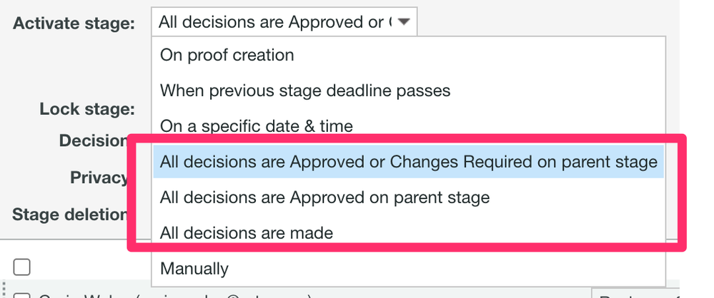Select "All decisions are Approved or Changes Required" option
This screenshot has width=714, height=298.
[408, 162]
